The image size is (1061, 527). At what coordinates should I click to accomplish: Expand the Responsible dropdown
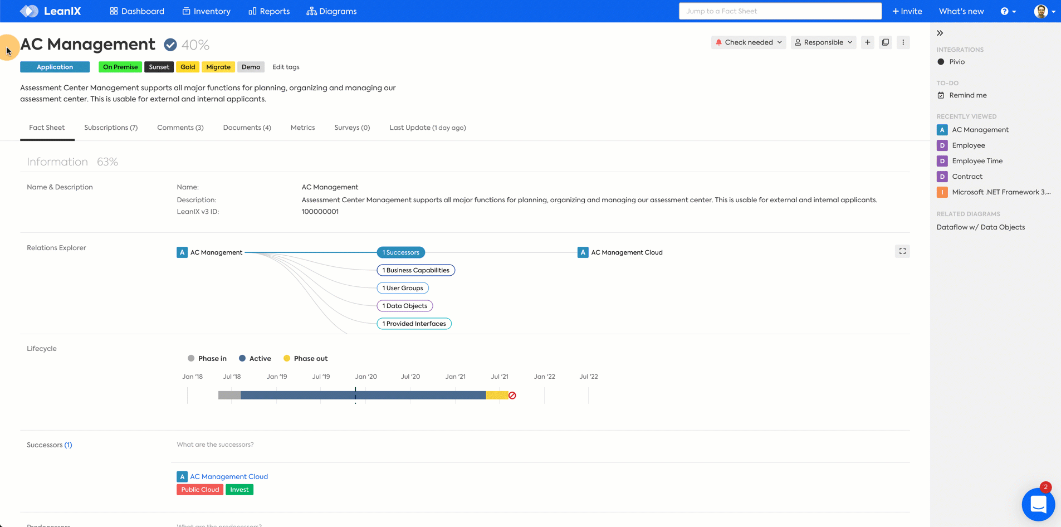(823, 42)
